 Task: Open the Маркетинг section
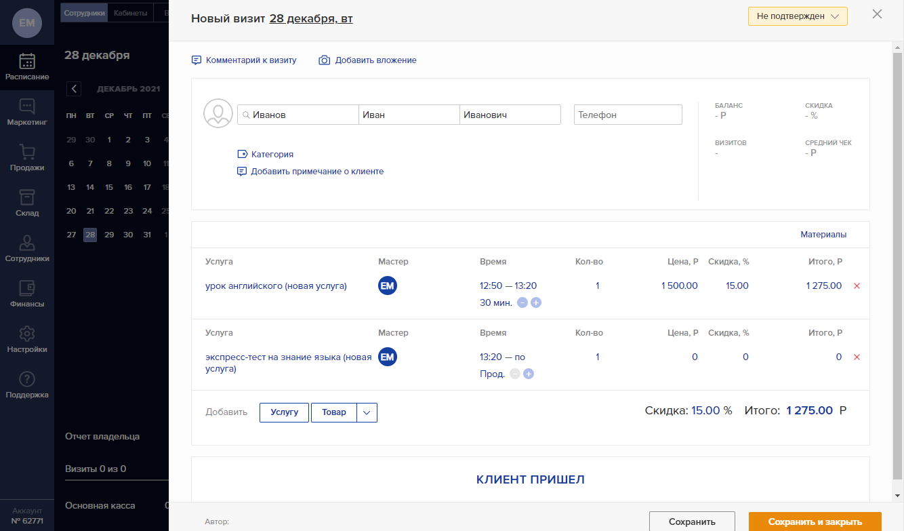(x=27, y=113)
